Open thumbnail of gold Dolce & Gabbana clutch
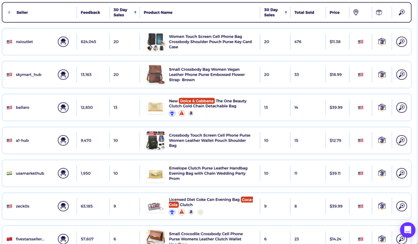This screenshot has width=418, height=244. coord(156,107)
